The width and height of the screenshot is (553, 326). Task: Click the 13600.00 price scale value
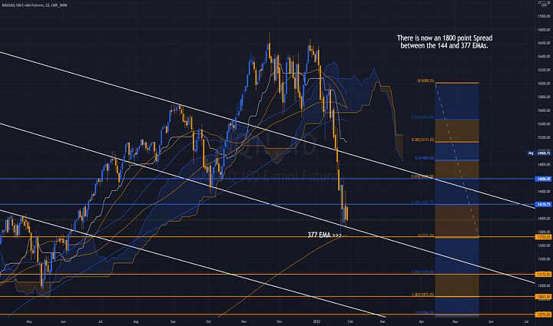pyautogui.click(x=544, y=245)
